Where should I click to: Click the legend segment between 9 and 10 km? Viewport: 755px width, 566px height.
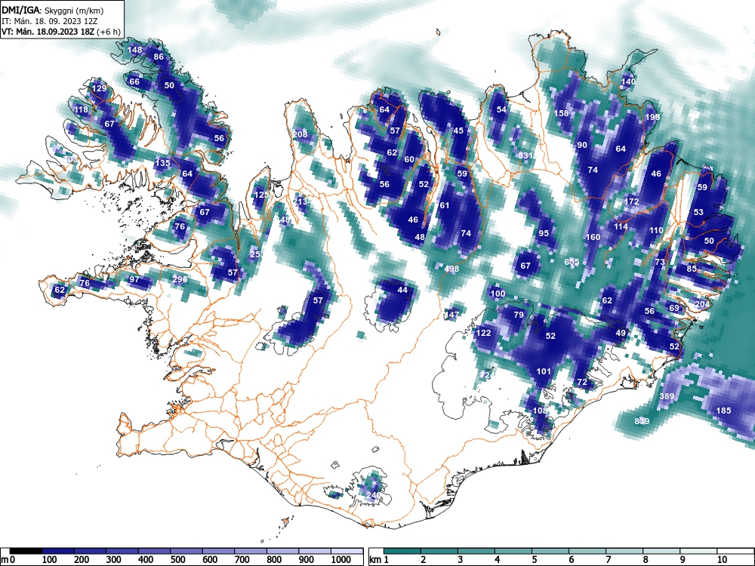tap(698, 551)
